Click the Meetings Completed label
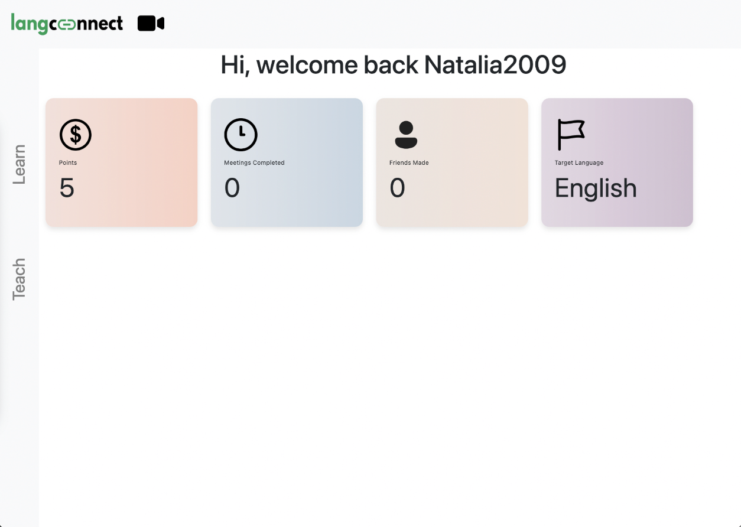 tap(254, 162)
